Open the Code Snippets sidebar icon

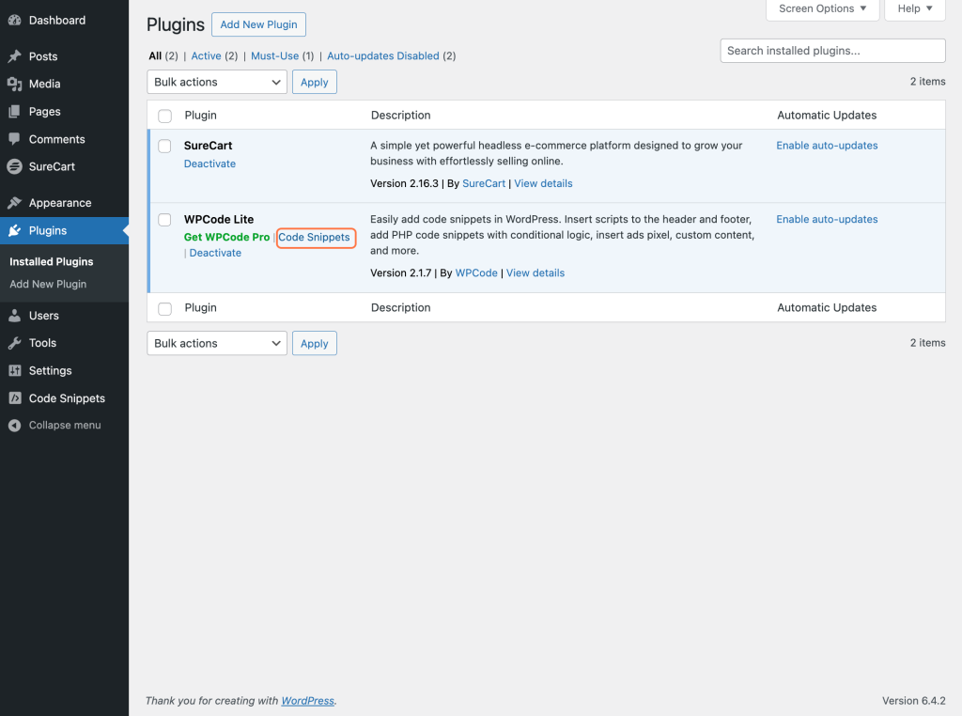coord(15,397)
